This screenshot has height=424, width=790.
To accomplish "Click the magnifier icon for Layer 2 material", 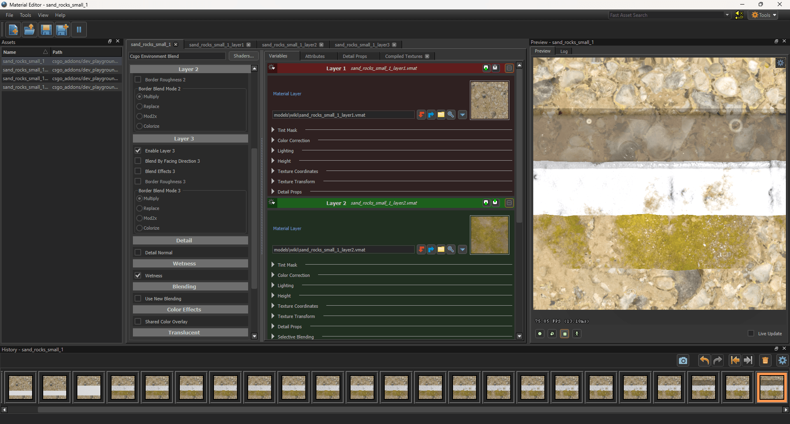I will click(451, 249).
